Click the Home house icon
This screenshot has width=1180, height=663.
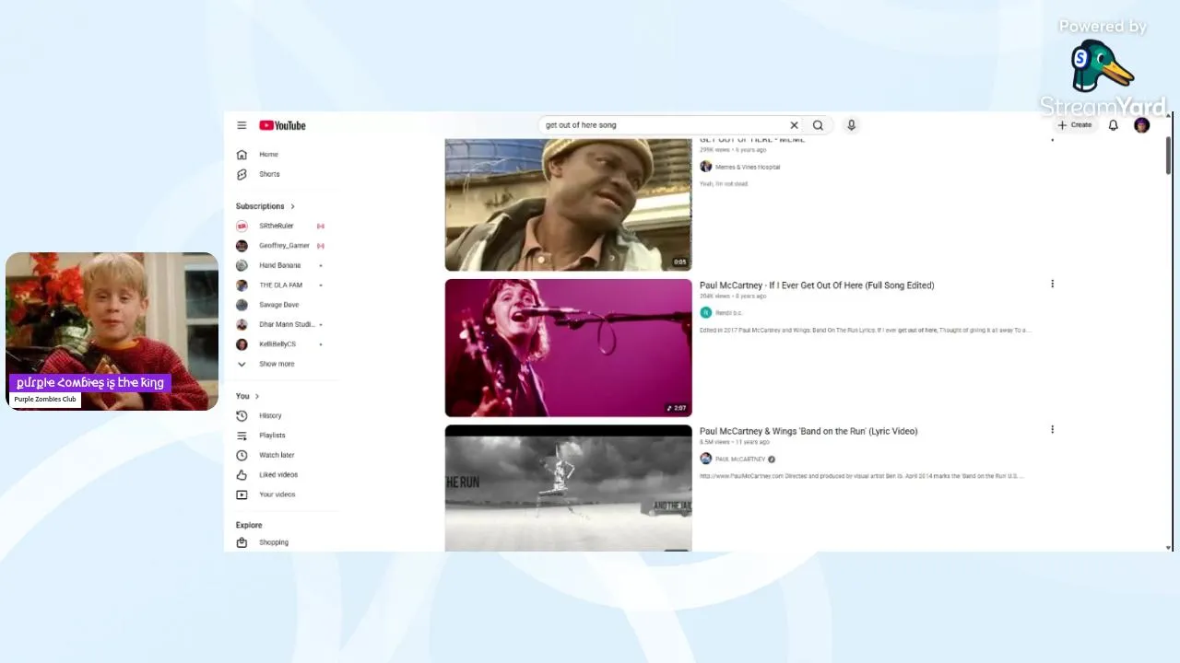tap(242, 155)
